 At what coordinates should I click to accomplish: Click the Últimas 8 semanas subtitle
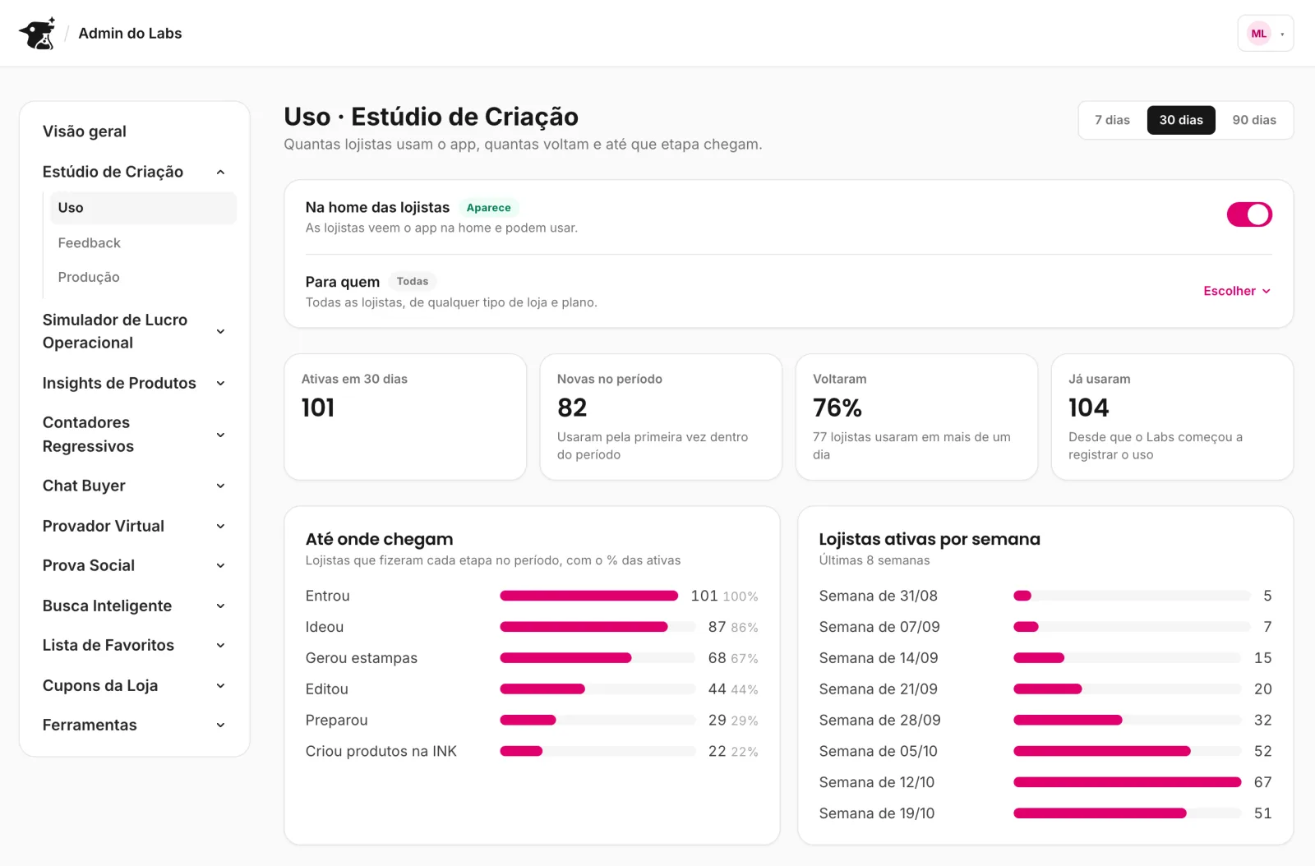pyautogui.click(x=874, y=560)
